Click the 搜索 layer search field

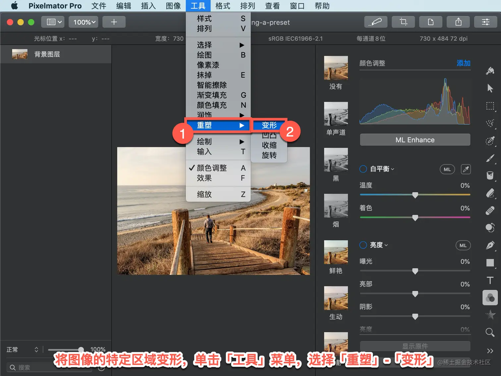[49, 367]
